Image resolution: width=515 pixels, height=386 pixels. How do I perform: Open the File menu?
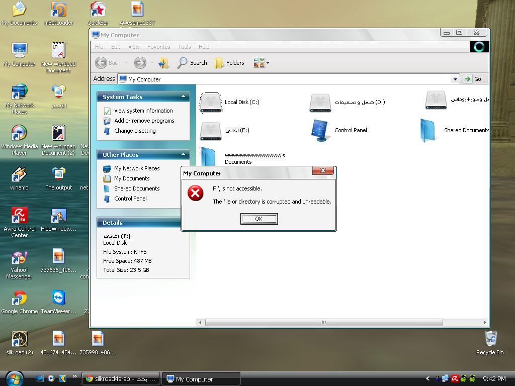coord(99,47)
